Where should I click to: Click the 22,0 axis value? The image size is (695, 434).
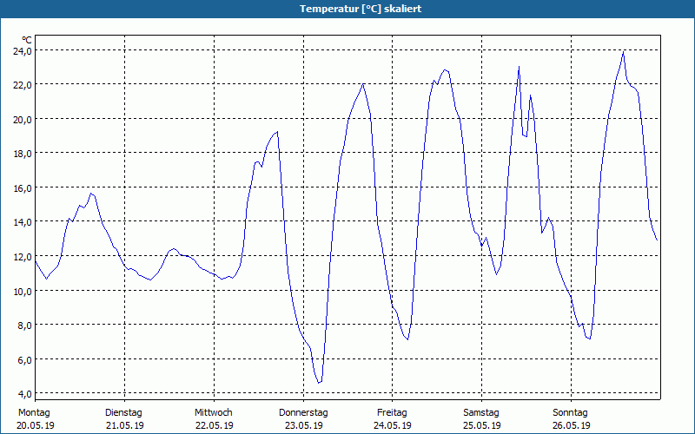click(x=23, y=84)
